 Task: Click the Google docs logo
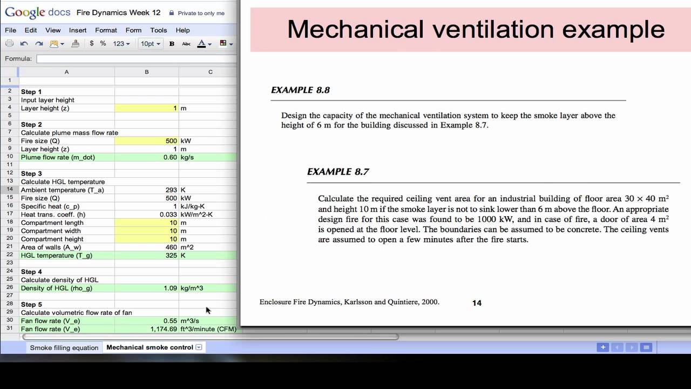coord(38,12)
